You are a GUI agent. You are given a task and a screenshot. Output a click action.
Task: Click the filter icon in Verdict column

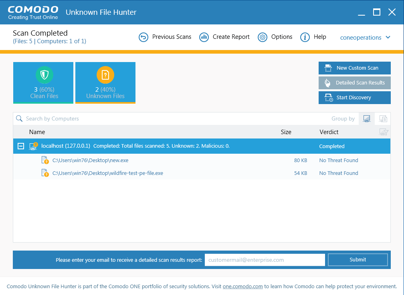(x=384, y=132)
